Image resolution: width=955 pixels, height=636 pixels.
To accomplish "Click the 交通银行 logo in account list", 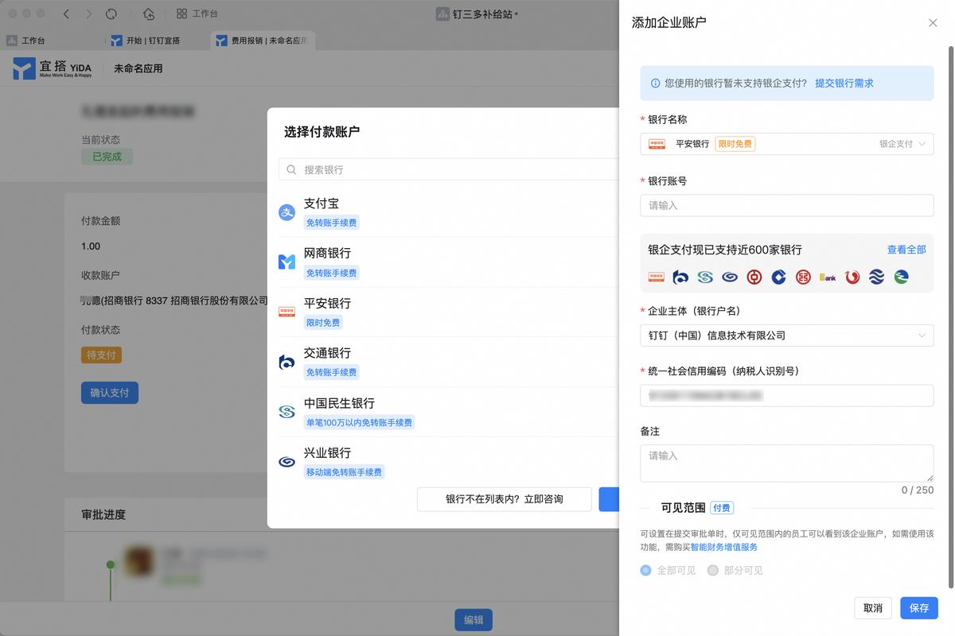I will (x=286, y=362).
